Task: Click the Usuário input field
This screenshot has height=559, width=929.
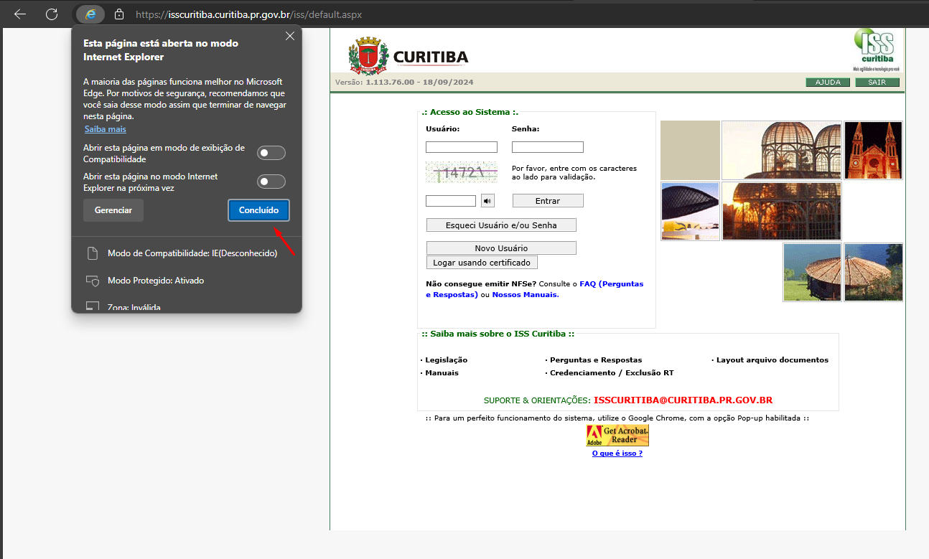Action: pos(462,147)
